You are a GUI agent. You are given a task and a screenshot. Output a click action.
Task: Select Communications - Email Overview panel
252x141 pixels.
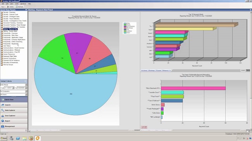[14, 48]
